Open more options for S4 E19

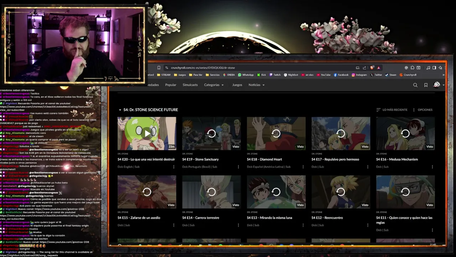[x=238, y=167]
